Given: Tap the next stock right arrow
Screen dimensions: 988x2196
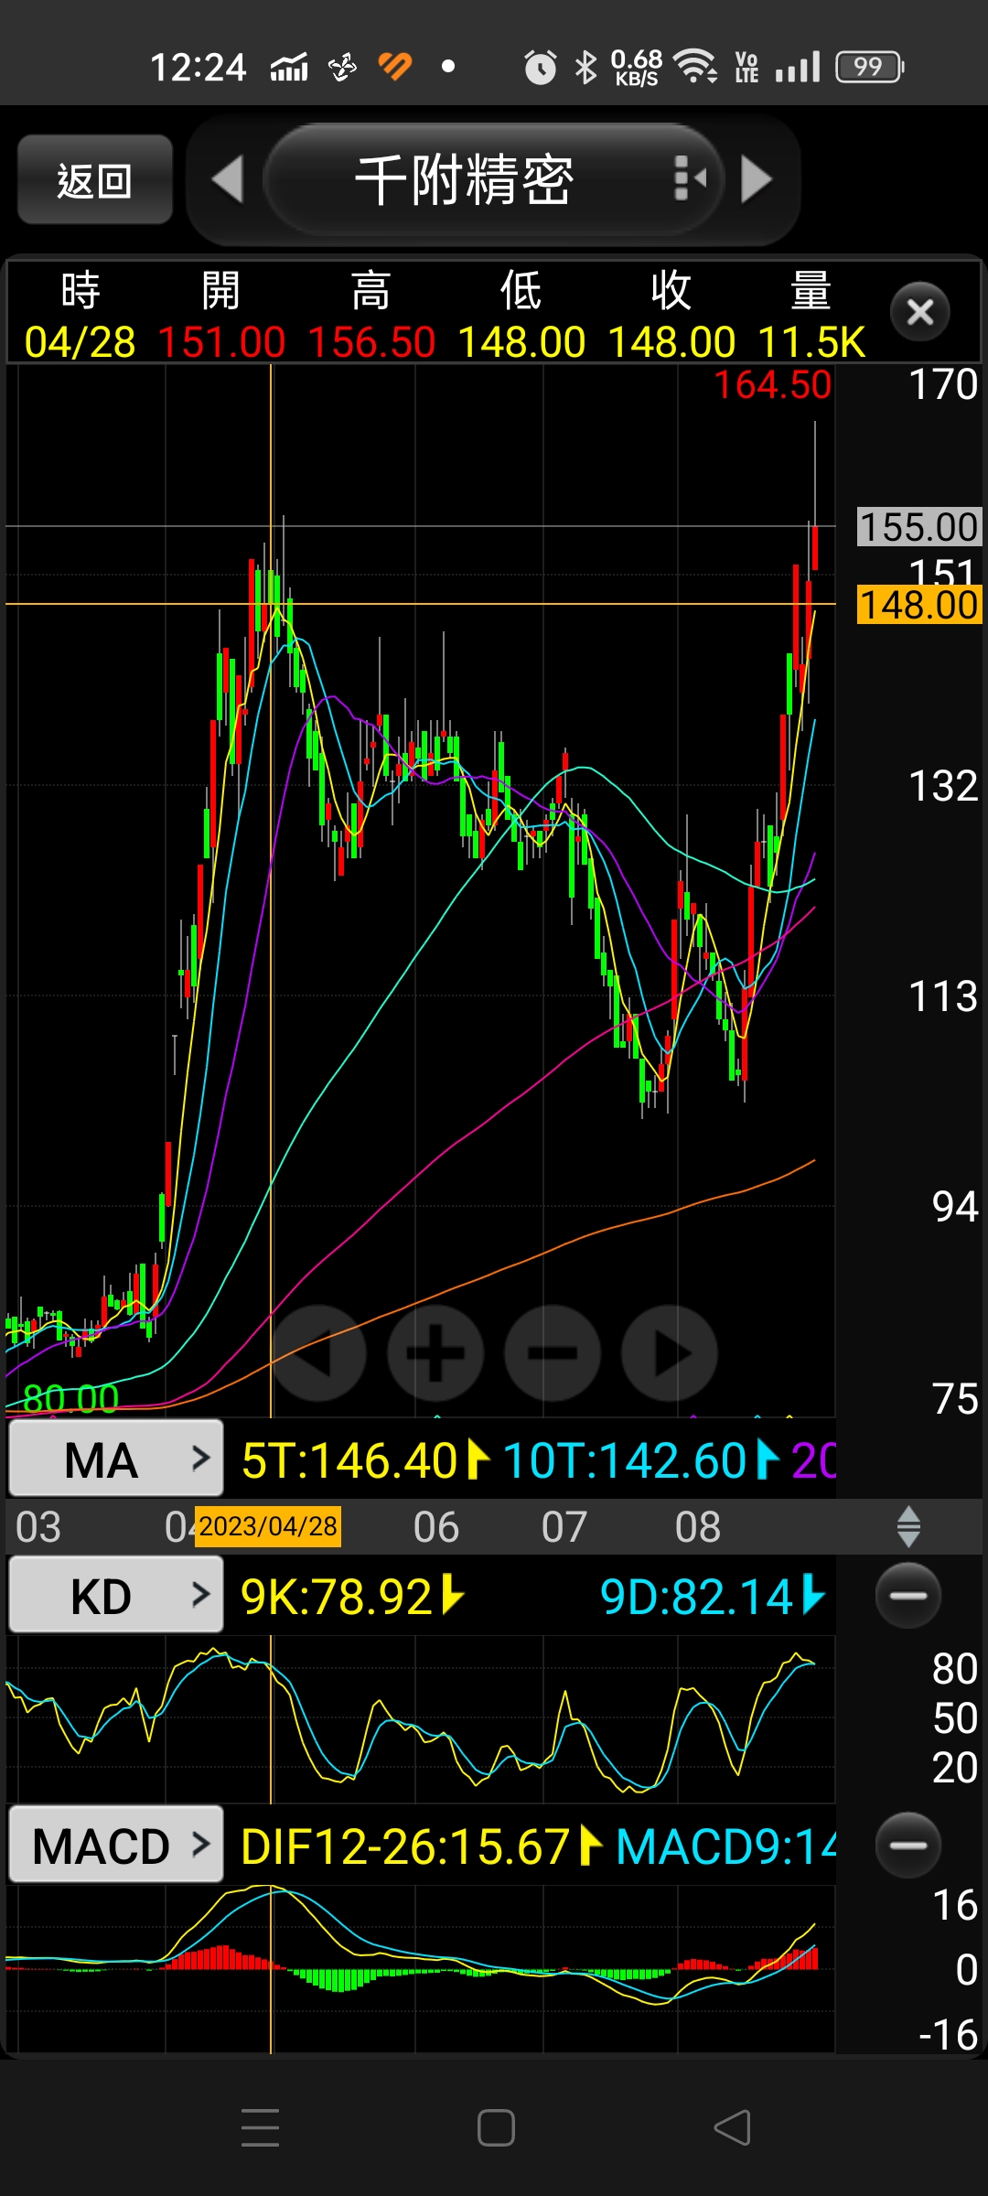Looking at the screenshot, I should pos(756,179).
